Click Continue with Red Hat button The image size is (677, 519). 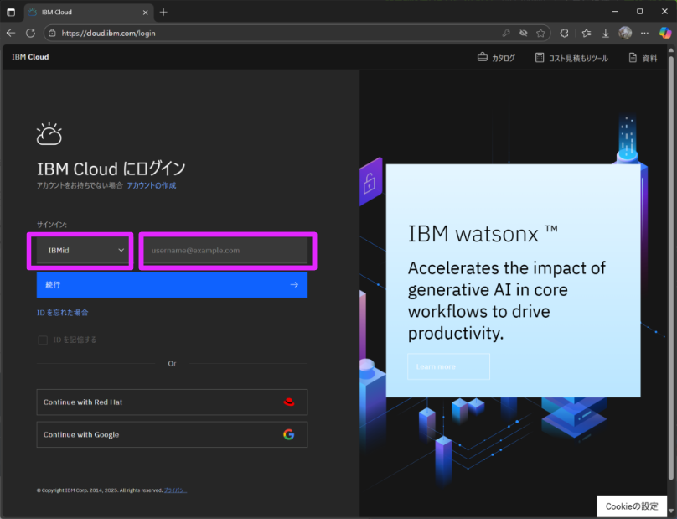pyautogui.click(x=172, y=402)
